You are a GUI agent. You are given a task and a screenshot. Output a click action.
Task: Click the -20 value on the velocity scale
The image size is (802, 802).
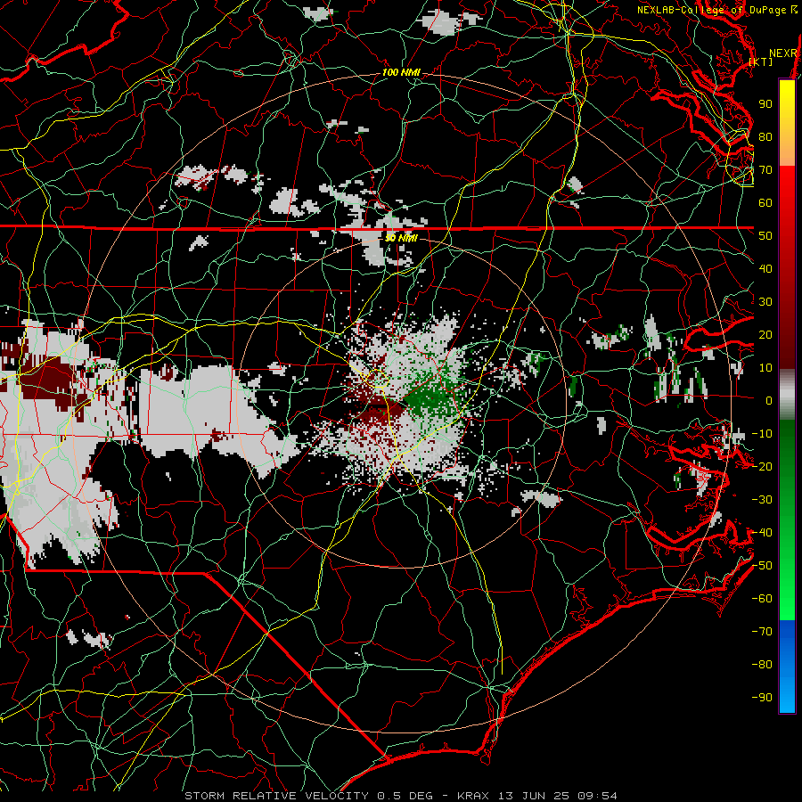762,467
